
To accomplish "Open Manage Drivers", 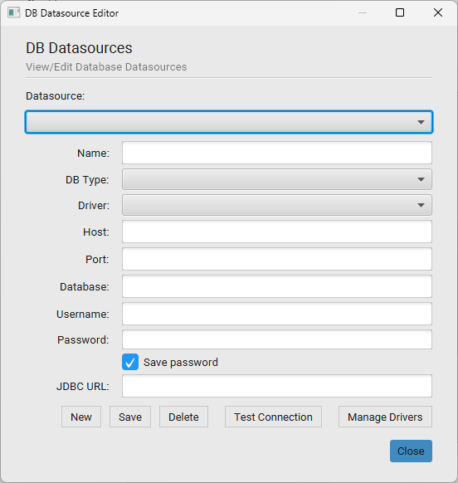I will (x=385, y=417).
